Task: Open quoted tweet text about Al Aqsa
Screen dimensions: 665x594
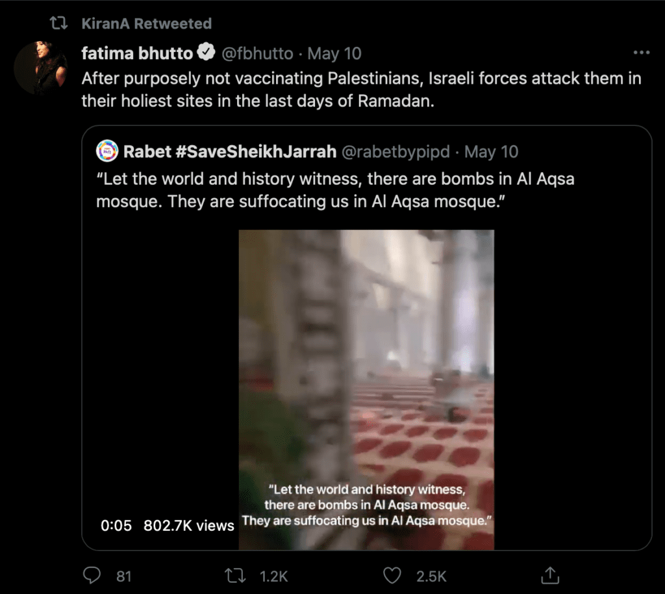Action: coord(335,190)
